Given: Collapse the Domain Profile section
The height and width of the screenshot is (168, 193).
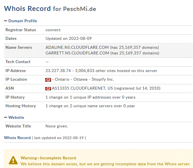Looking at the screenshot, I should [5, 21].
